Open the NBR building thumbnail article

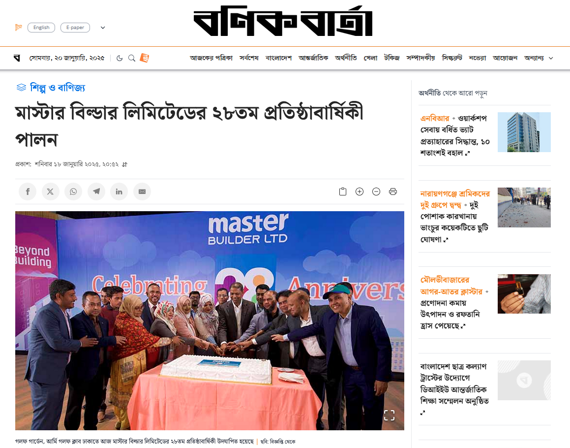[524, 132]
